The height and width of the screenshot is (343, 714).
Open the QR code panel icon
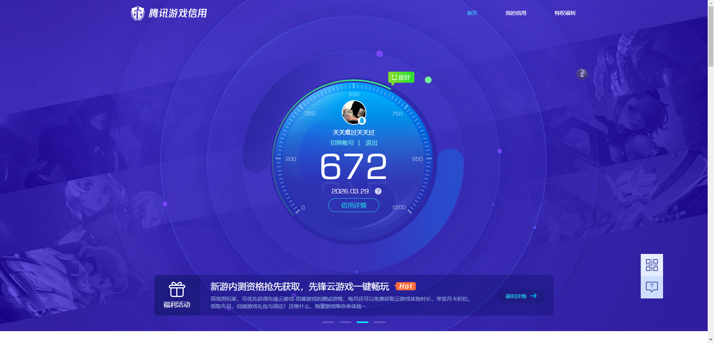coord(652,265)
